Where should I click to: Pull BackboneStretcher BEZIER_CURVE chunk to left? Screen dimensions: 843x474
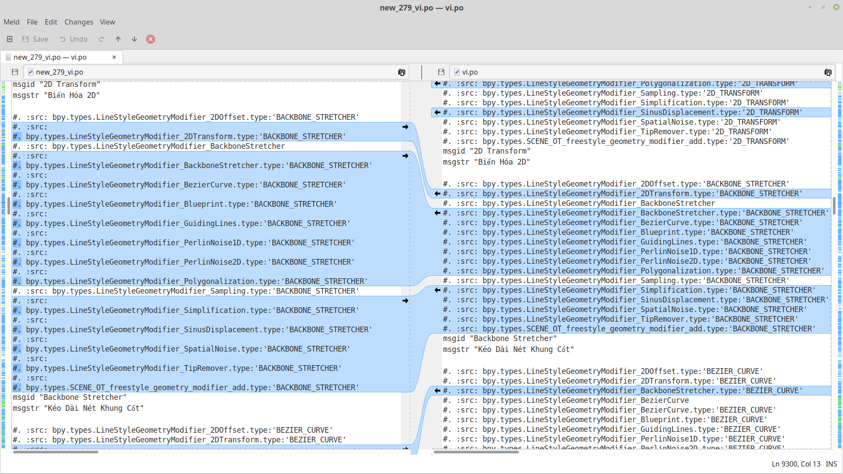(437, 391)
